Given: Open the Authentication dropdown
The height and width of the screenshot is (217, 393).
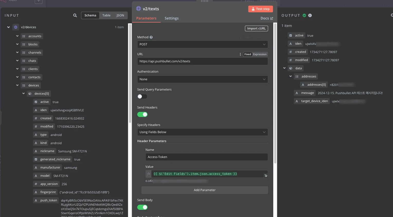Looking at the screenshot, I should point(202,79).
